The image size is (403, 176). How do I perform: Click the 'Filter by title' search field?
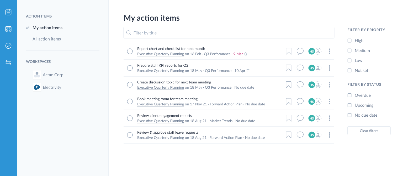229,33
